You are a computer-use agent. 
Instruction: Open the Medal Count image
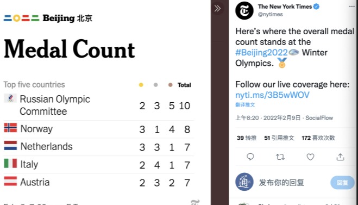pyautogui.click(x=105, y=102)
